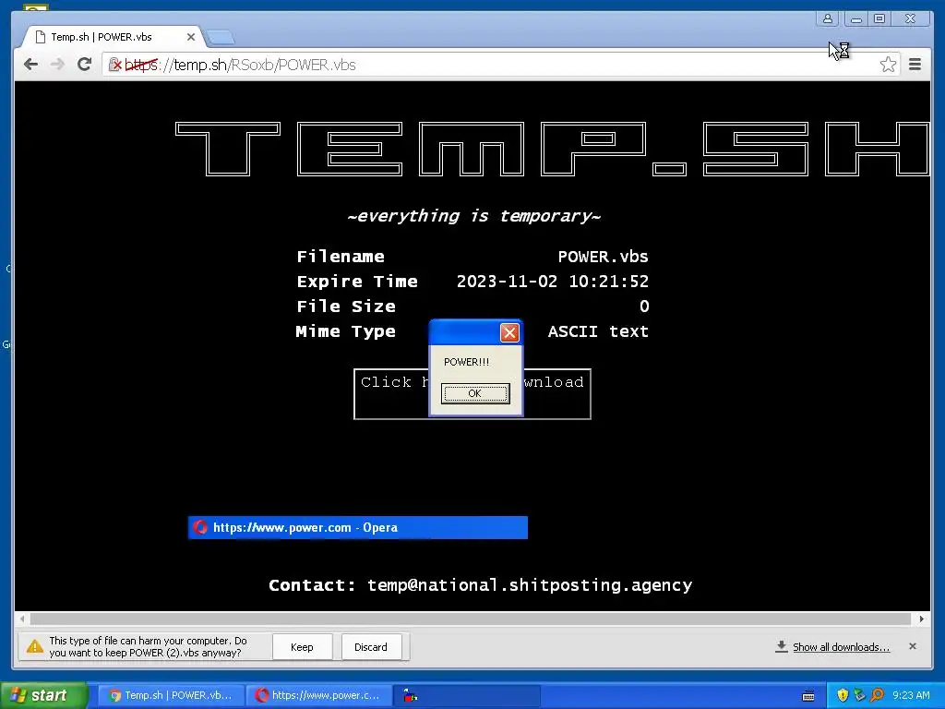The height and width of the screenshot is (709, 945).
Task: Click the insecure HTTPS lock icon
Action: click(x=114, y=65)
